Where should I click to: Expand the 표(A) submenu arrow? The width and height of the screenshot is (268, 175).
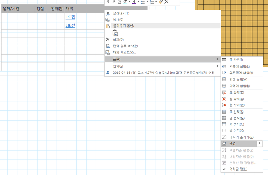218,59
